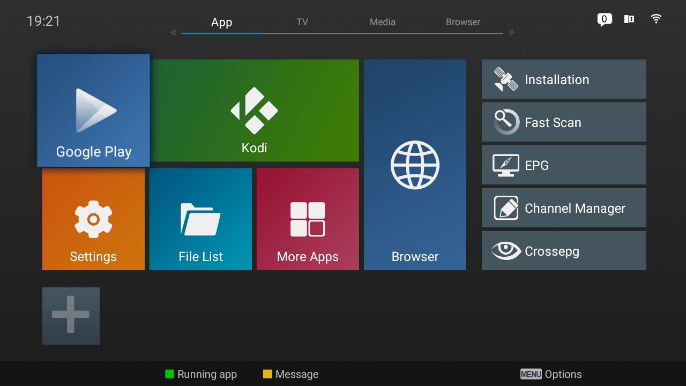The width and height of the screenshot is (686, 386).
Task: Switch to the TV tab
Action: [x=302, y=22]
